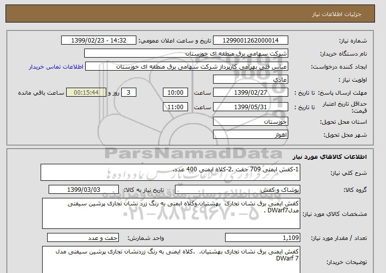Click the buyer notes box توضیحات خریدار

click(170, 259)
